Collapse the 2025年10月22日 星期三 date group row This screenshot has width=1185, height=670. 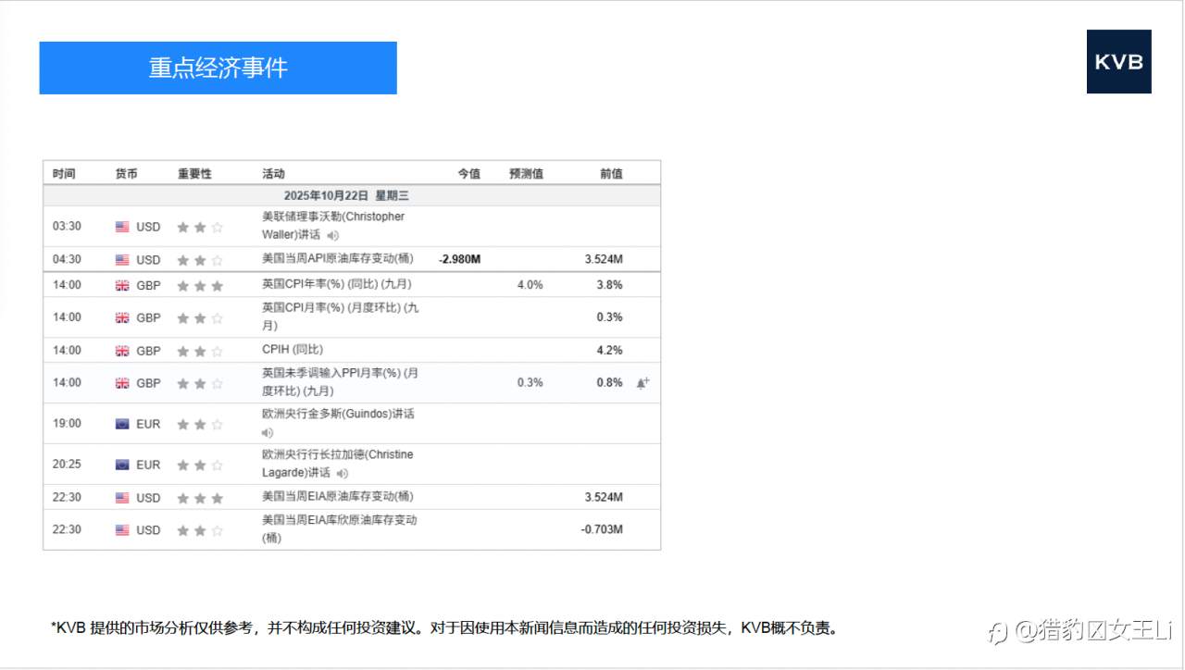point(350,195)
